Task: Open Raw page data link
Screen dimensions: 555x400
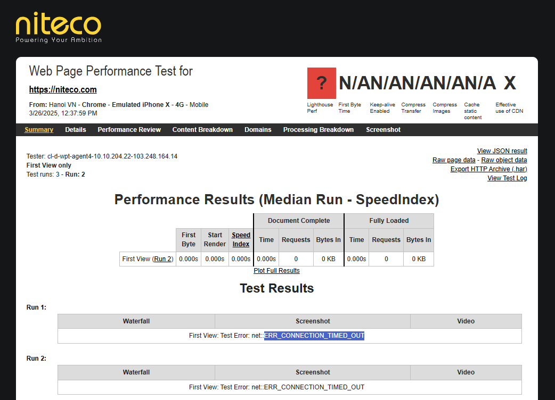Action: [454, 160]
